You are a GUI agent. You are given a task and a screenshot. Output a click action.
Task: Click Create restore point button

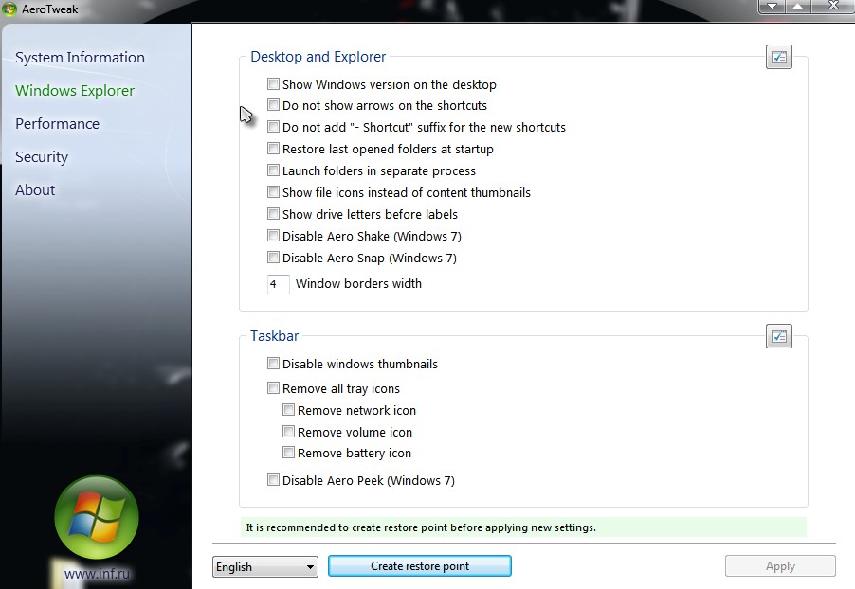tap(419, 566)
